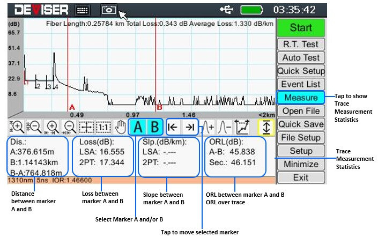The image size is (378, 237).
Task: Run the R.T. Test
Action: click(301, 45)
